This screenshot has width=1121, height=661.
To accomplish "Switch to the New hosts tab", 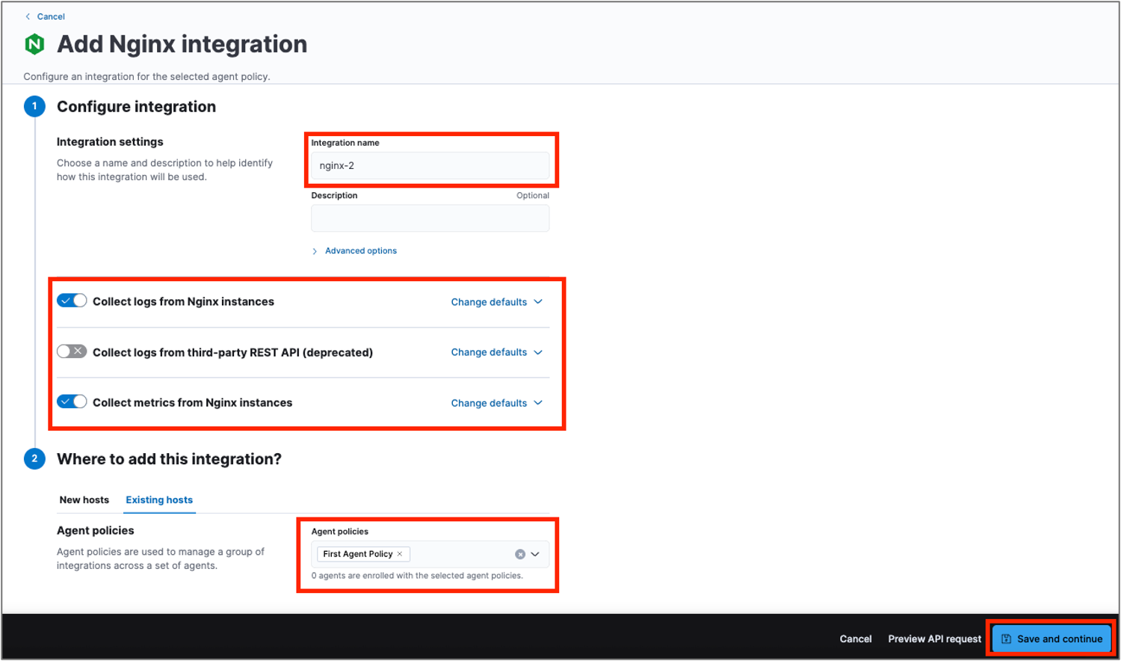I will 84,500.
